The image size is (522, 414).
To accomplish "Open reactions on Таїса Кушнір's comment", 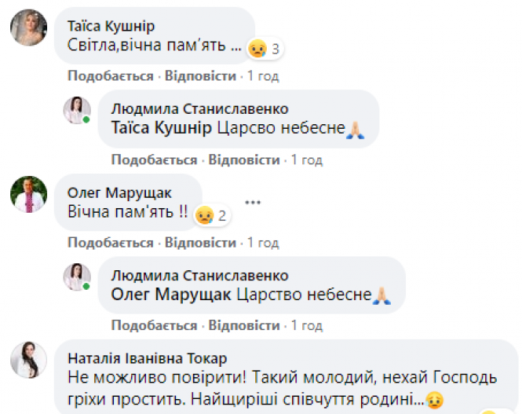I will pyautogui.click(x=265, y=49).
